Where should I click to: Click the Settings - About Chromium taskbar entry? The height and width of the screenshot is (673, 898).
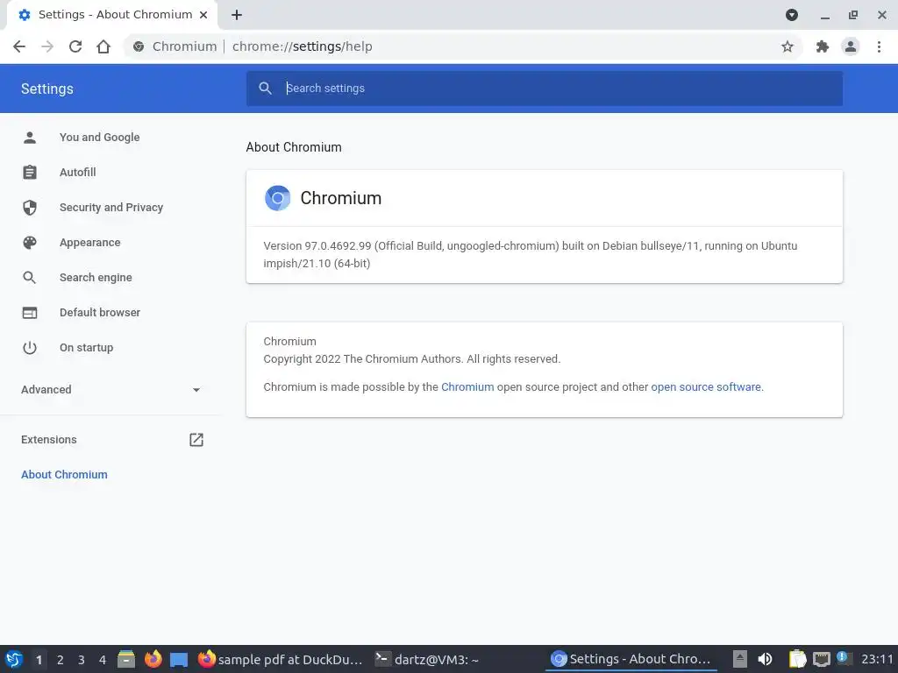click(x=631, y=659)
